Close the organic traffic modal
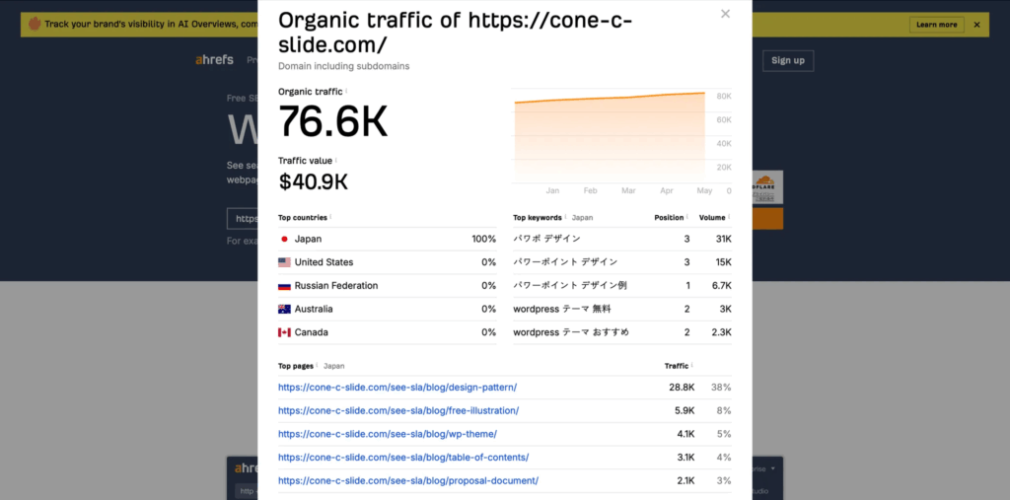The width and height of the screenshot is (1010, 500). point(725,14)
